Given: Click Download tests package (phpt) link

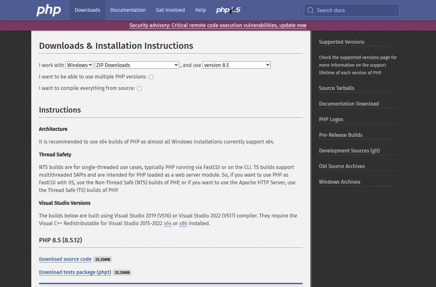Looking at the screenshot, I should 75,272.
